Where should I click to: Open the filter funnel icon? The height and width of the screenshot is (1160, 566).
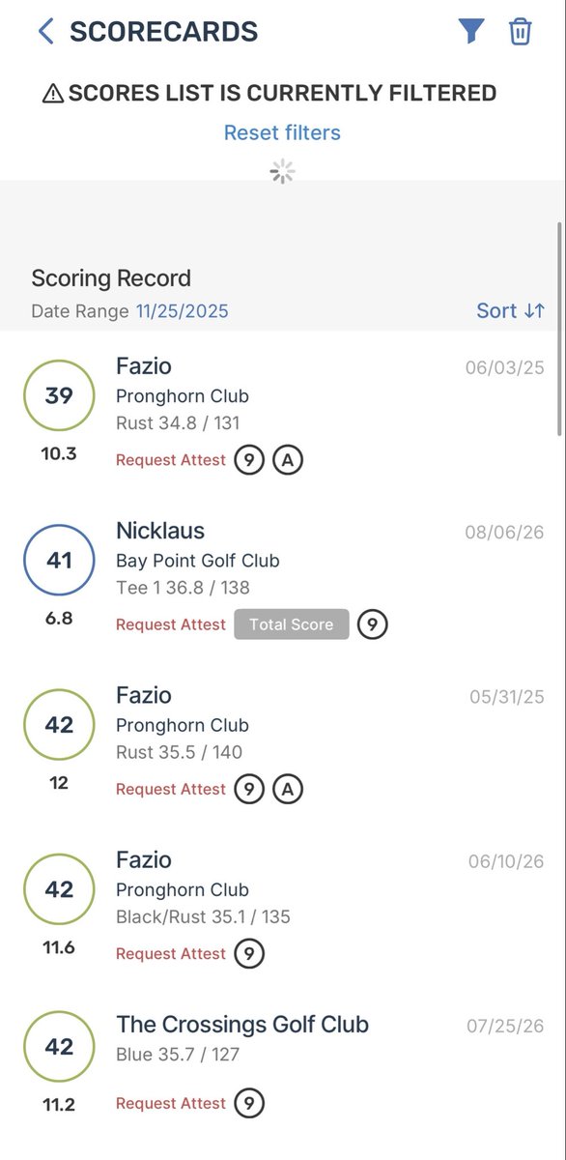coord(470,31)
